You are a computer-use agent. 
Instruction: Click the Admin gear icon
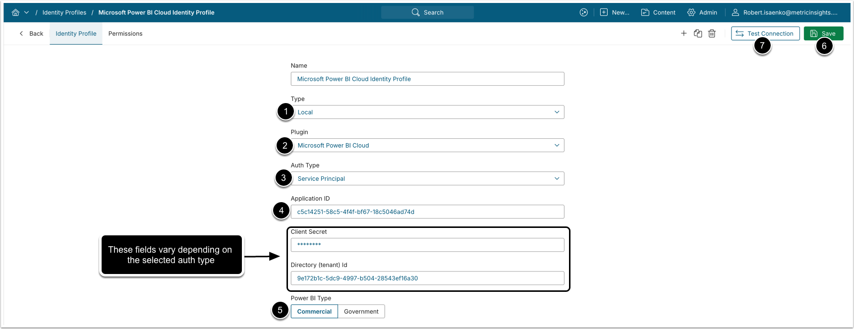click(691, 12)
